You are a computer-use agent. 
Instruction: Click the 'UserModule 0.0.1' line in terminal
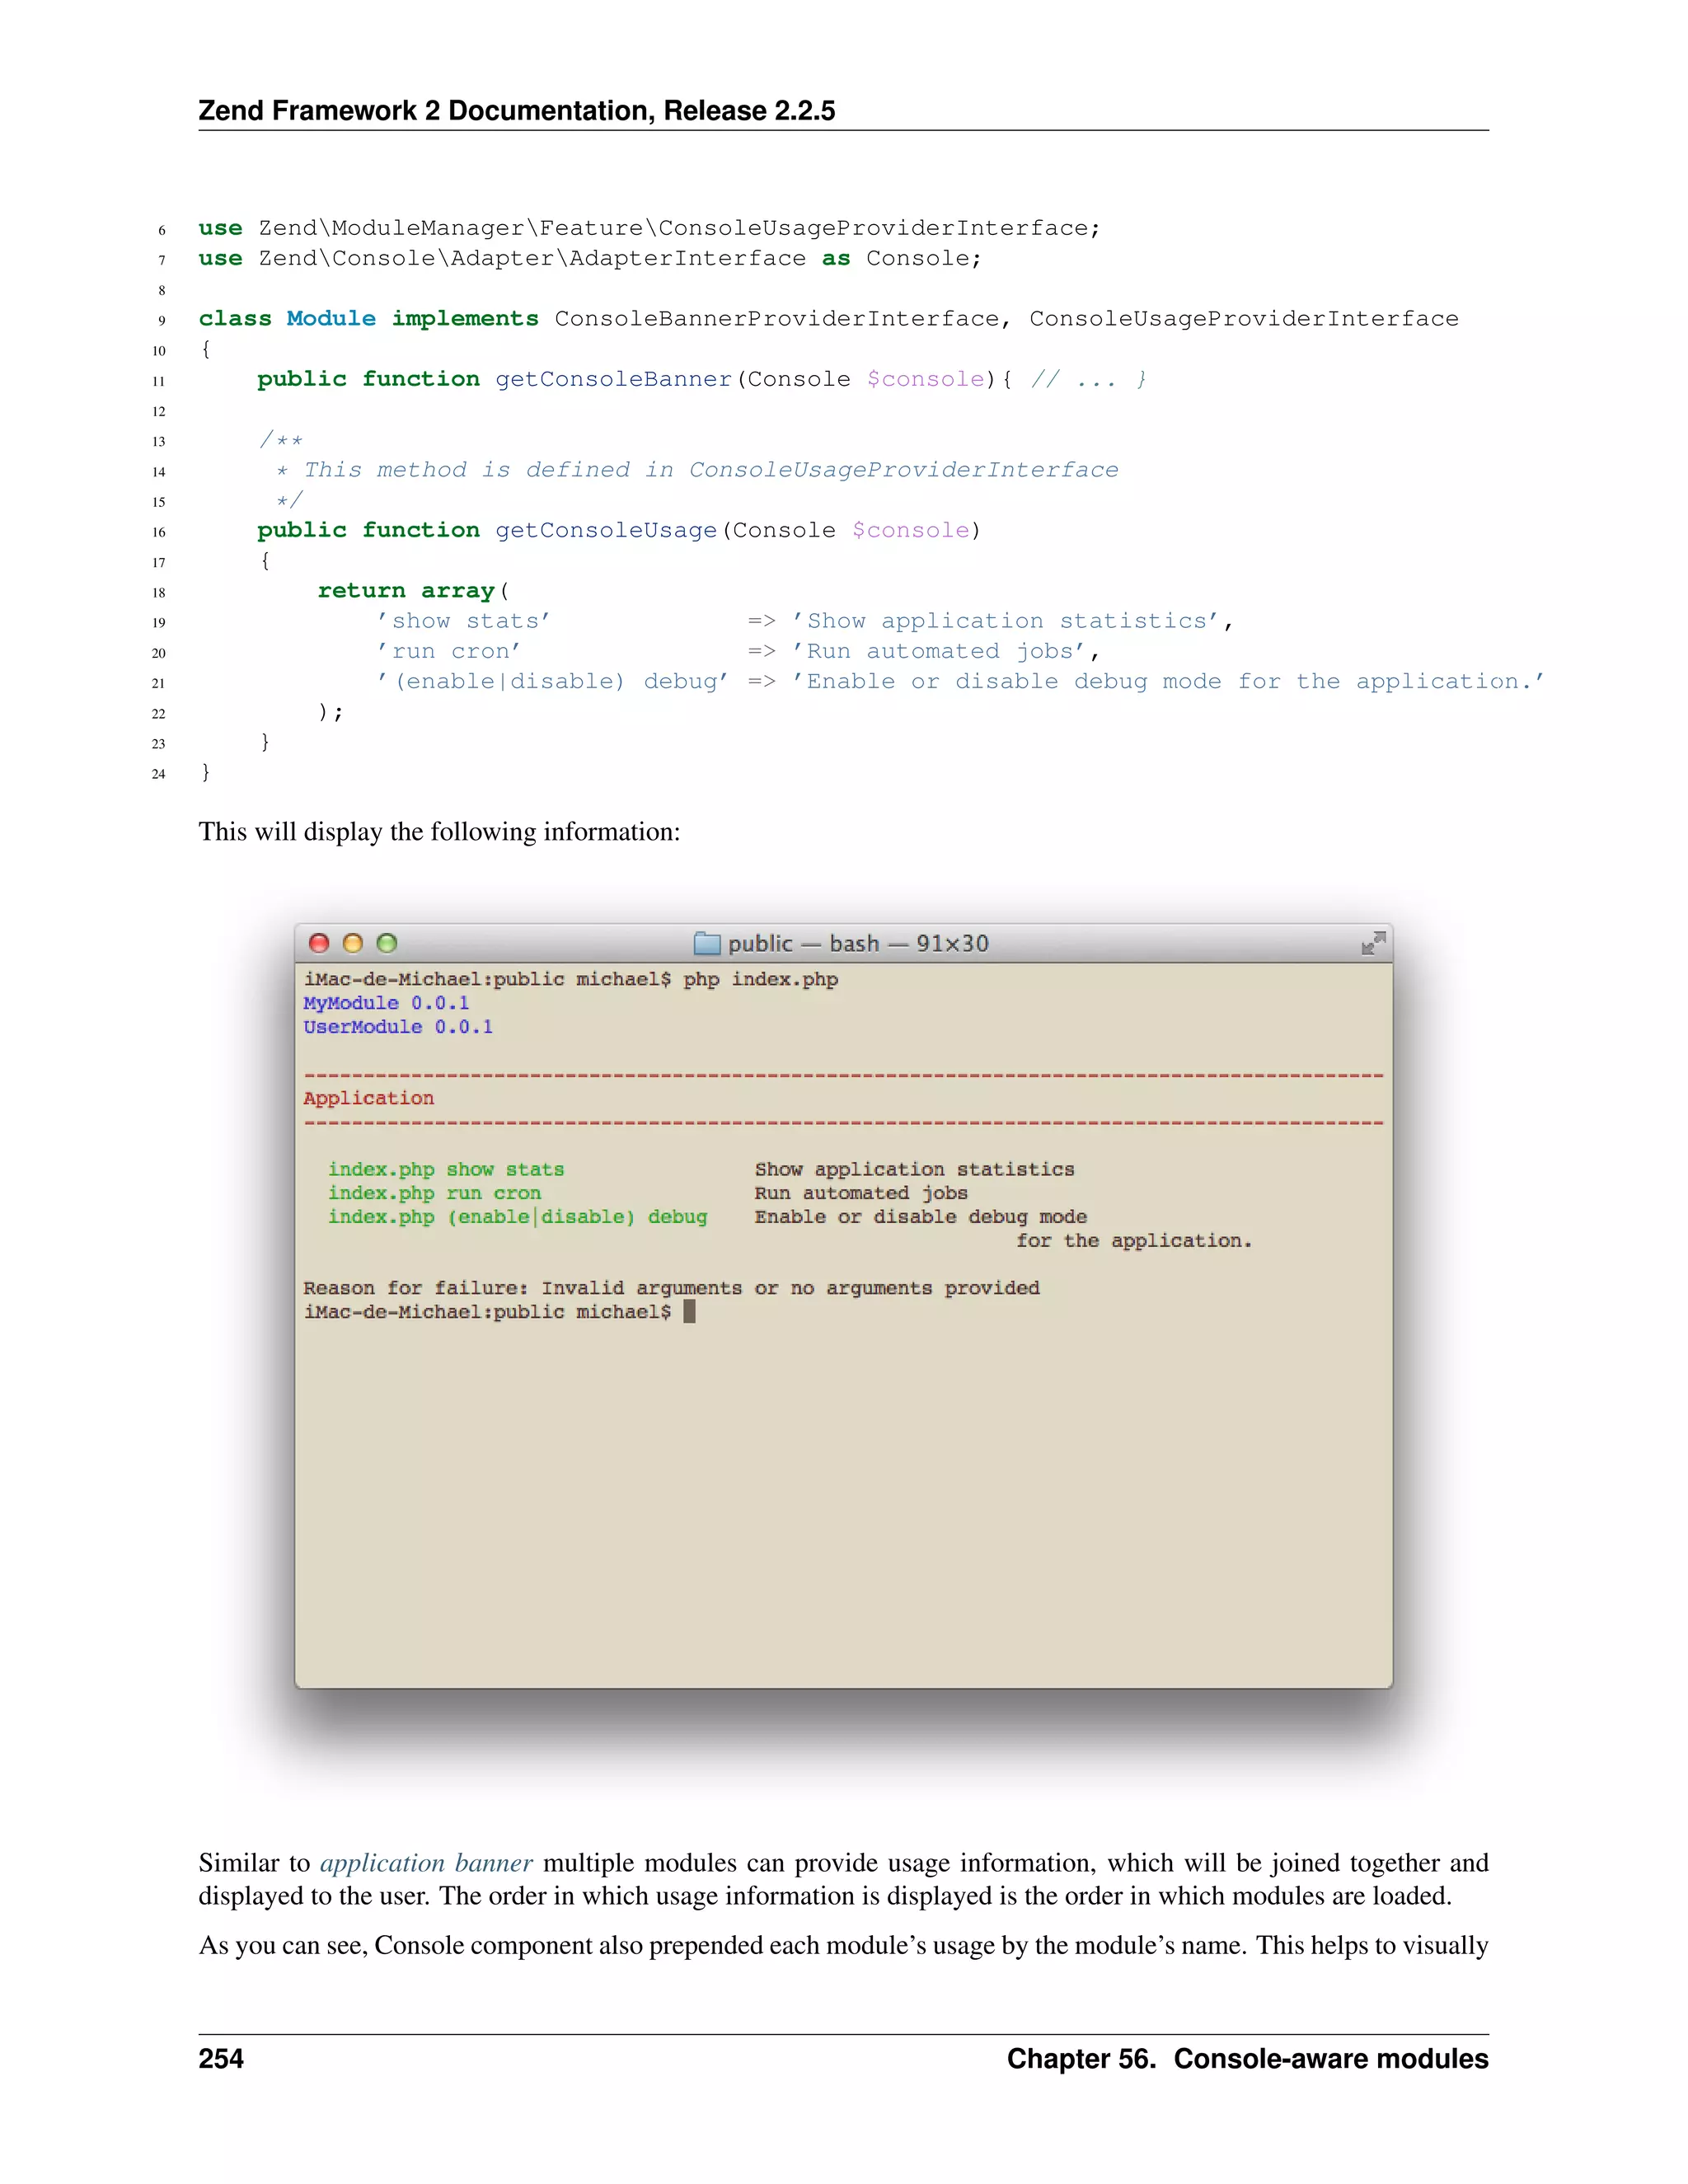pos(398,1027)
